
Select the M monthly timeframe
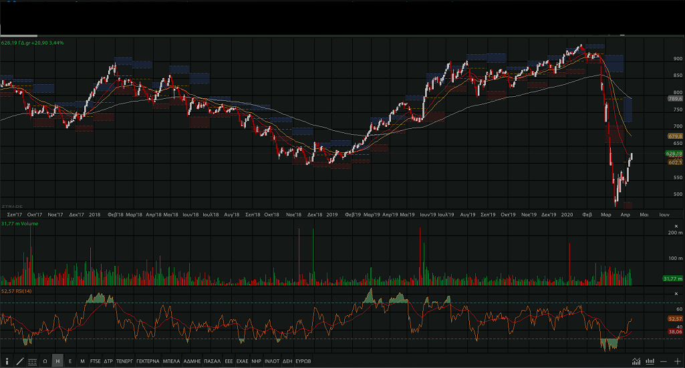[82, 361]
